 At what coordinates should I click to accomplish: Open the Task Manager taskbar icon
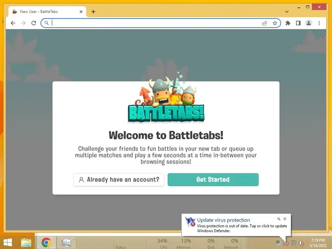click(66, 243)
